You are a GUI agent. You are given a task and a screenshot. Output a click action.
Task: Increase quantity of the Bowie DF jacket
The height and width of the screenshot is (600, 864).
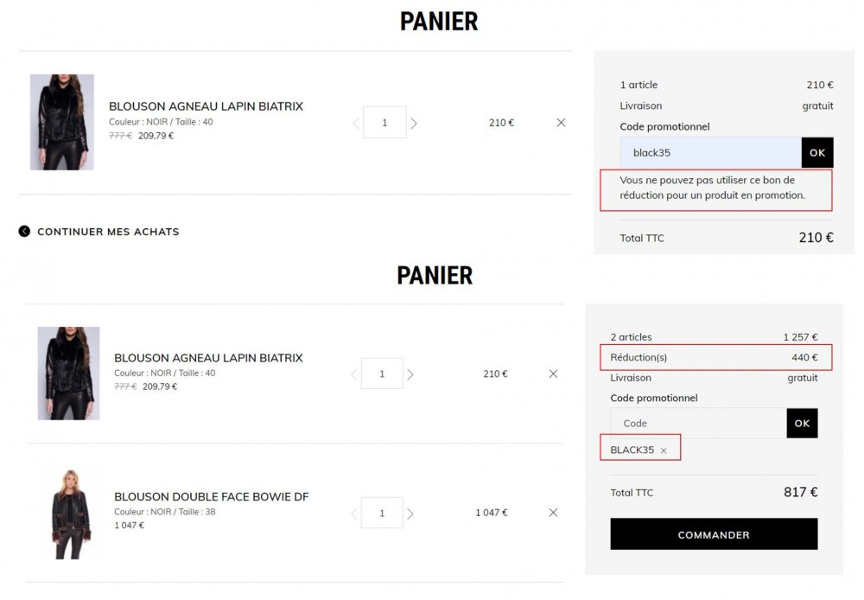(410, 514)
